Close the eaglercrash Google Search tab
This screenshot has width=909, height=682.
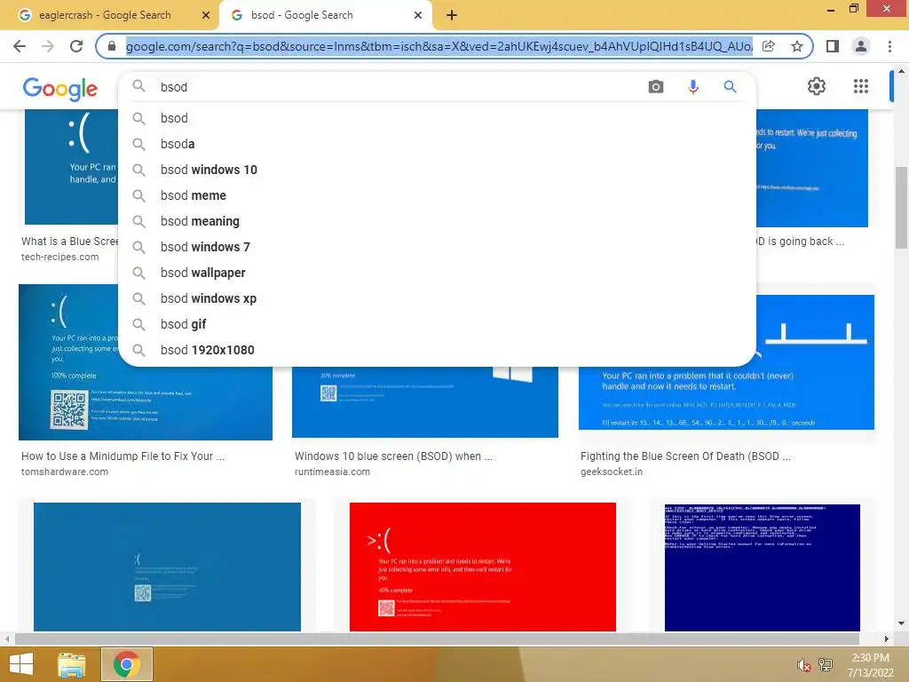pyautogui.click(x=206, y=16)
